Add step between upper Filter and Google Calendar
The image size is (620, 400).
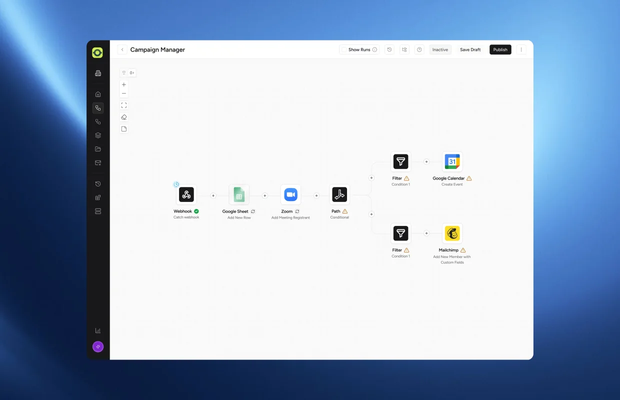tap(426, 161)
